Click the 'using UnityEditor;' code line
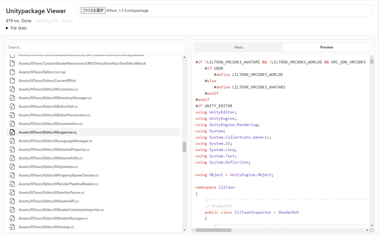The height and width of the screenshot is (236, 379). 216,112
